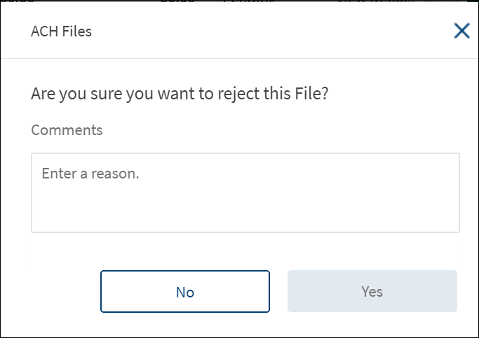Click the blue X in the dialog header
479x338 pixels.
(x=461, y=31)
